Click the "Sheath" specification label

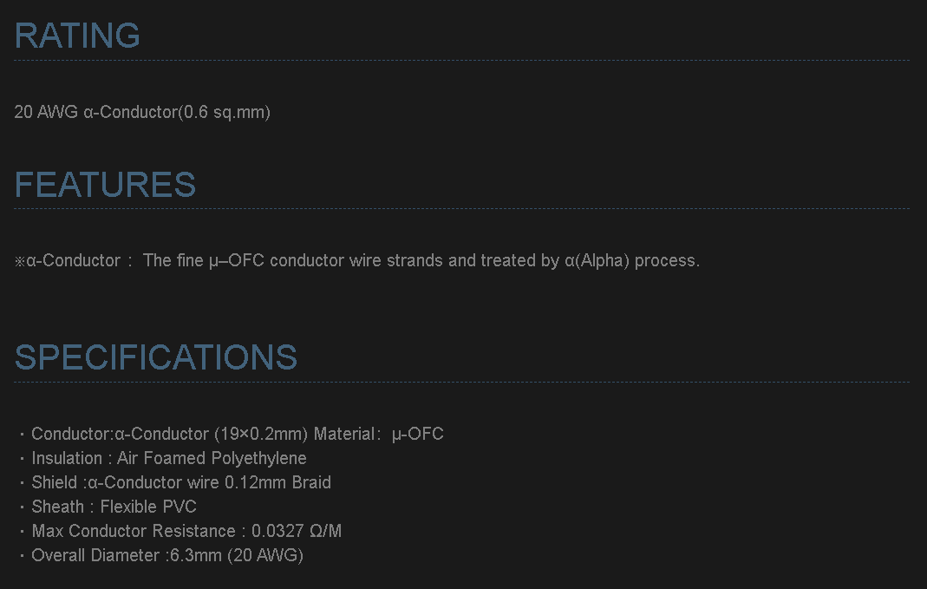coord(57,507)
